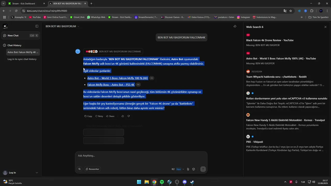Open Astro Bot: Falcon McFly 4K chat
This screenshot has width=331, height=186.
point(23,52)
